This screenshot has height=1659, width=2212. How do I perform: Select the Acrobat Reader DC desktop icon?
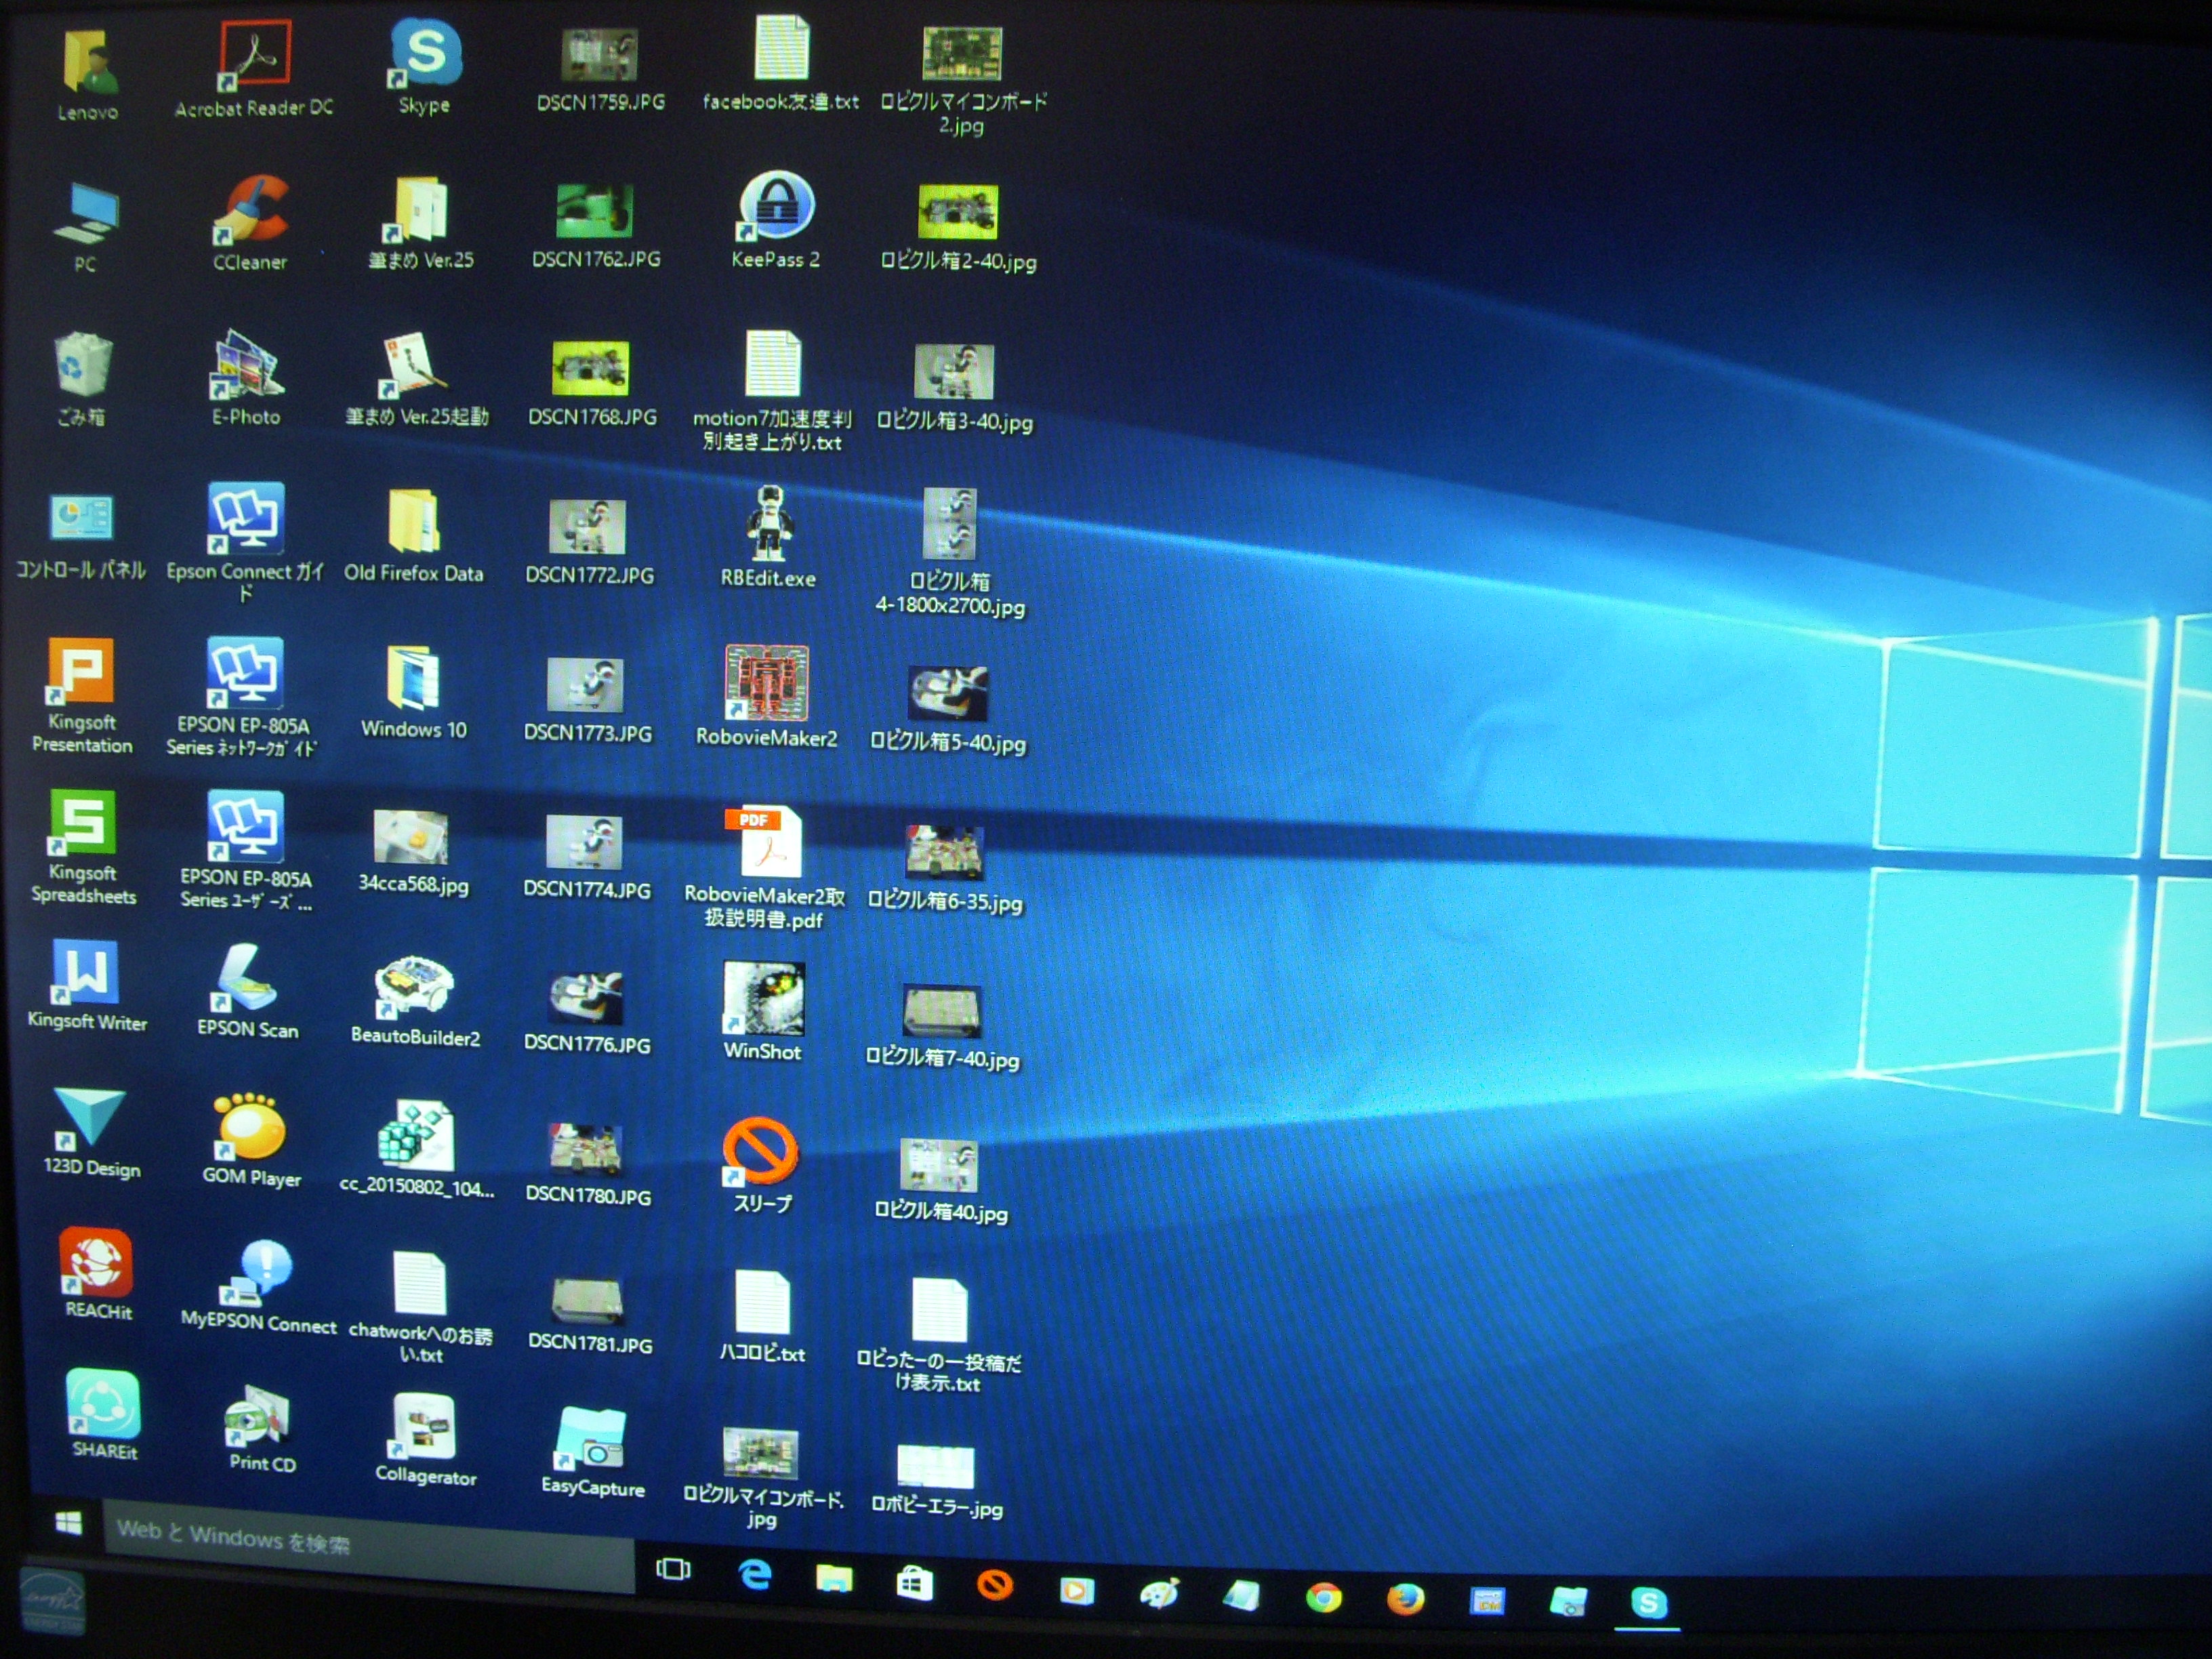pyautogui.click(x=255, y=55)
